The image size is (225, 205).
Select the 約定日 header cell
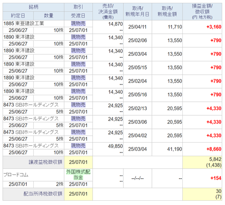18,16
